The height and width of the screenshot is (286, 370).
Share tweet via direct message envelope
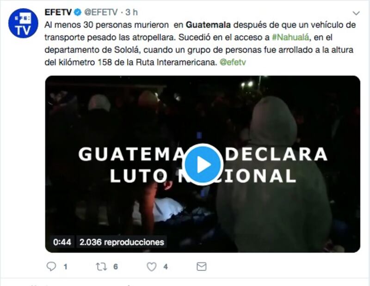(202, 267)
